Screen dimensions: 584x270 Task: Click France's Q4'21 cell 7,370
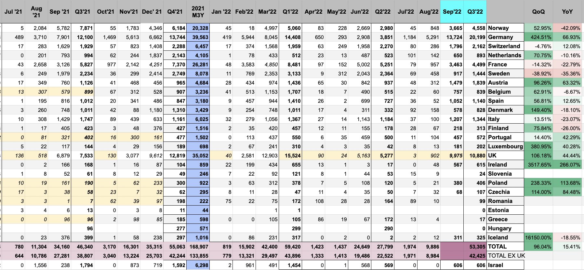click(175, 64)
